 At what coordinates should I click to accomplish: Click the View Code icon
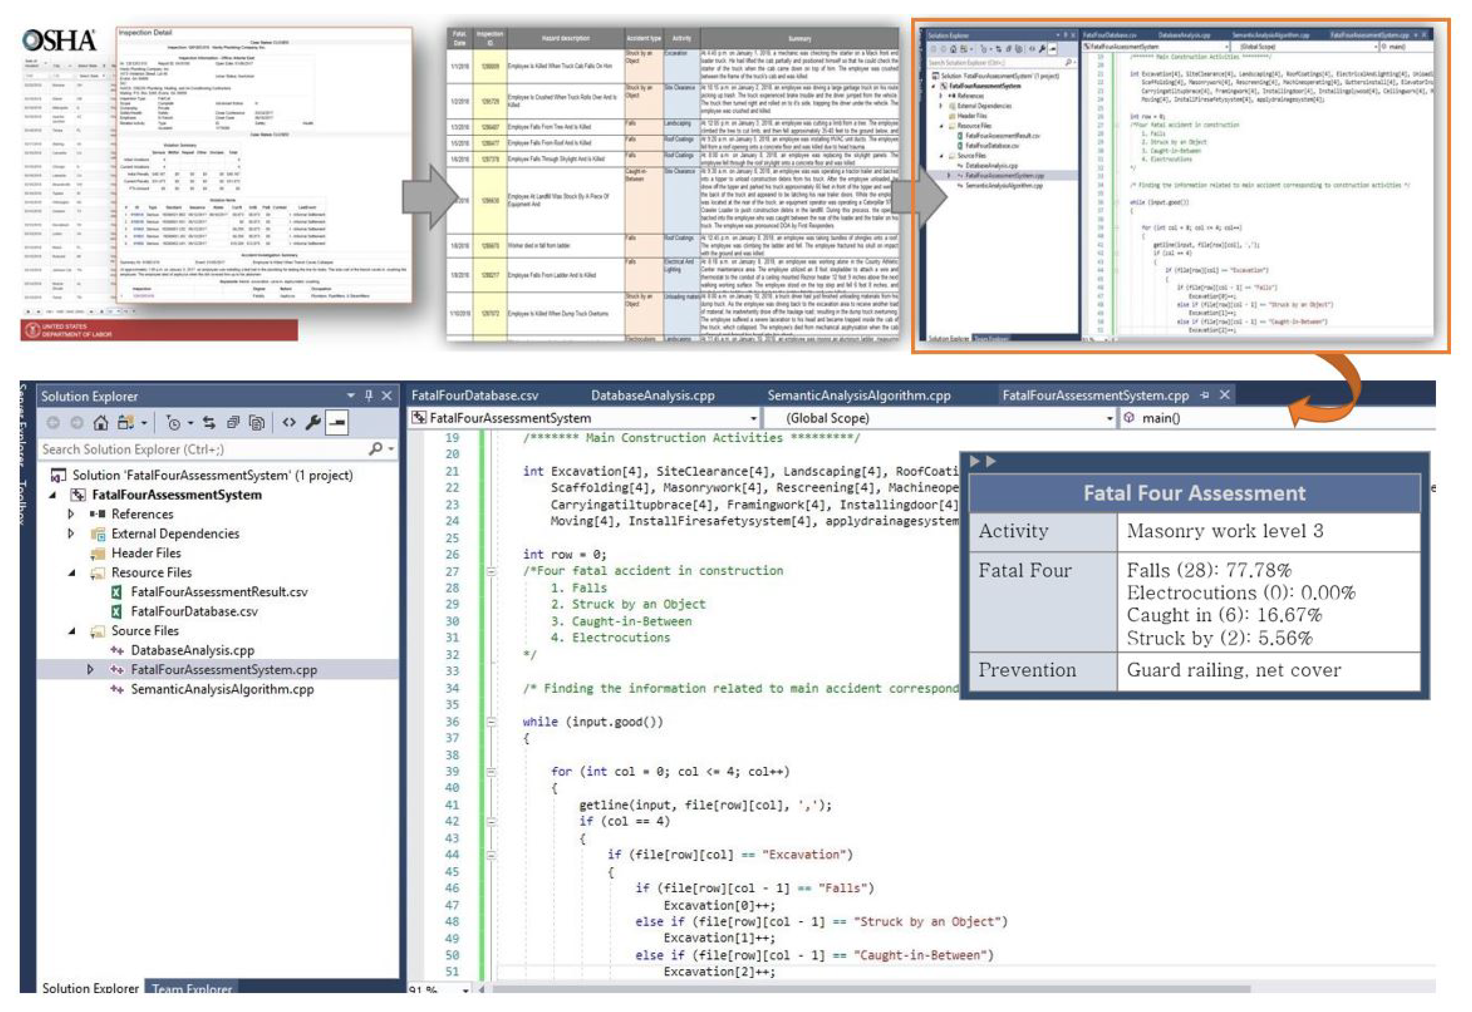(x=289, y=423)
